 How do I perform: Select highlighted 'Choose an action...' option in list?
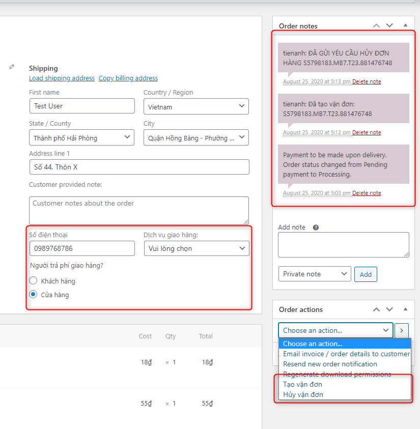pos(345,344)
